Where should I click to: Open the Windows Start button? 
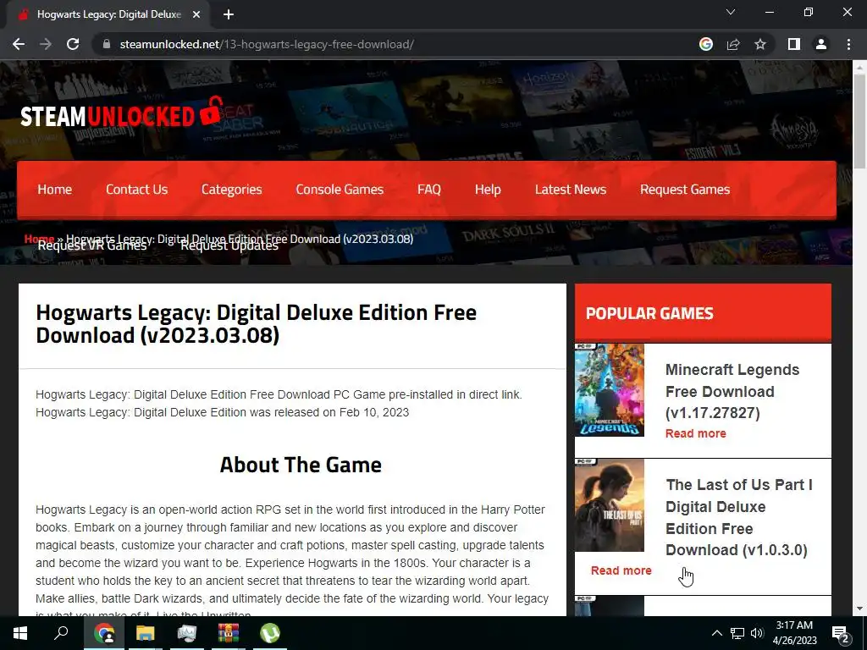point(20,633)
